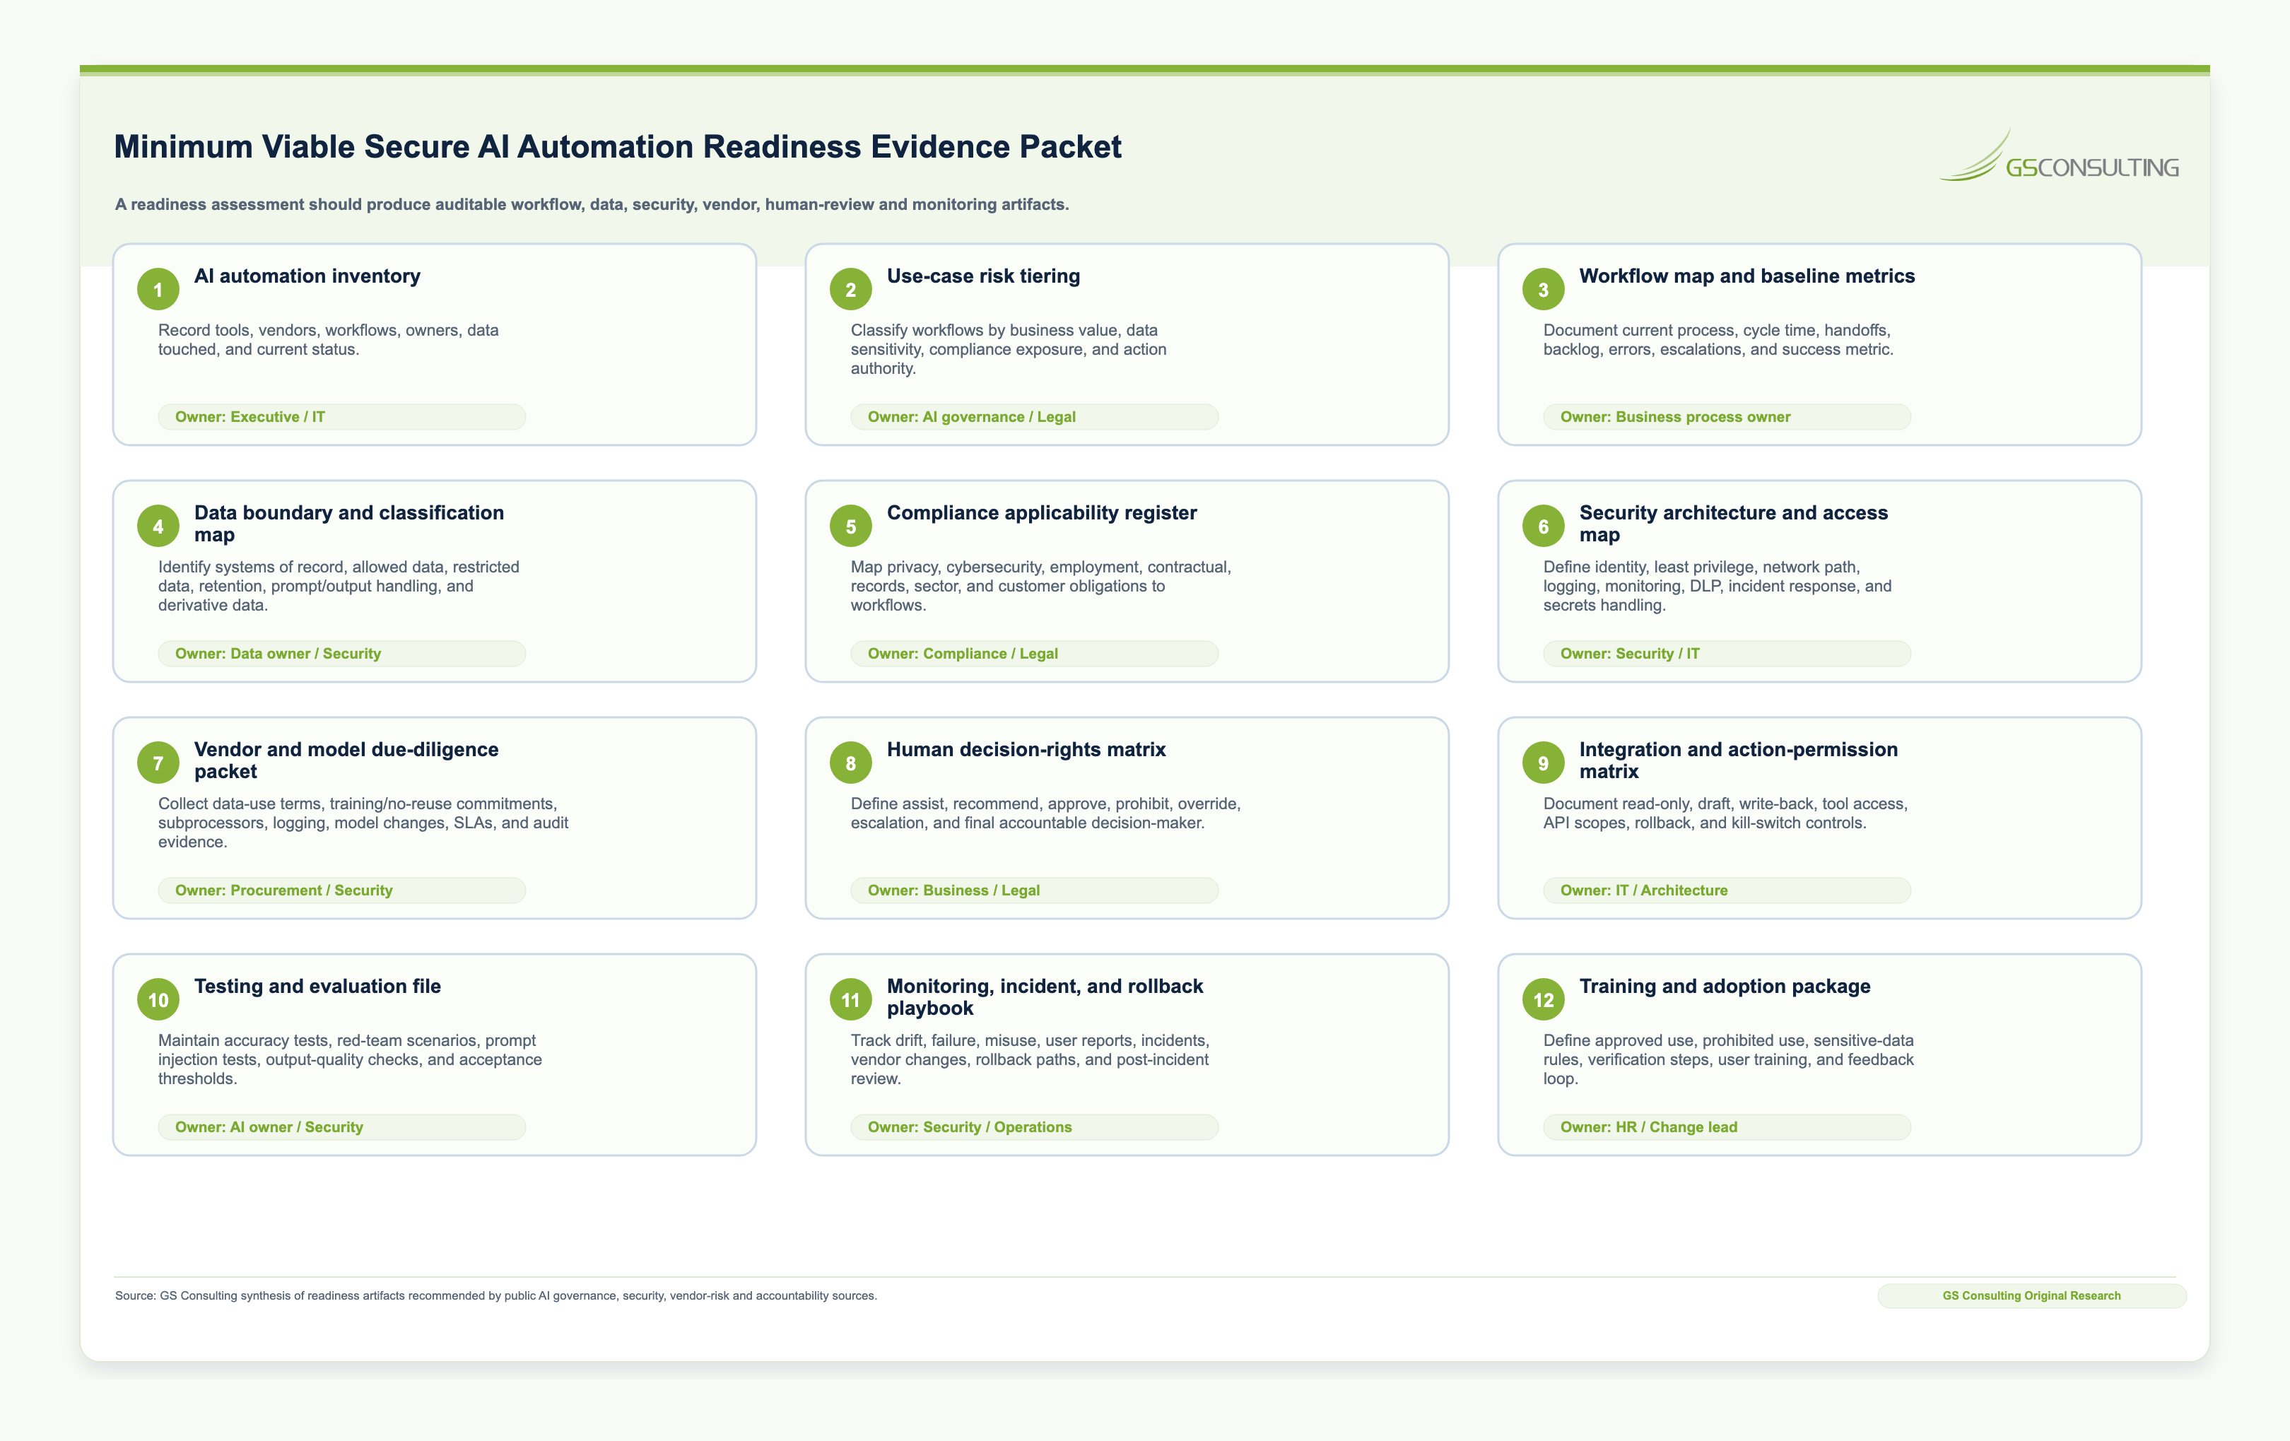Click the number 7 circle badge
Image resolution: width=2290 pixels, height=1441 pixels.
158,763
